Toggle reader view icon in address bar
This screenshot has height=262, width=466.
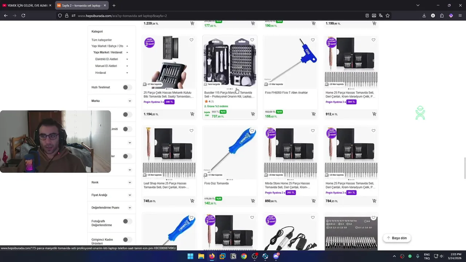point(367,16)
